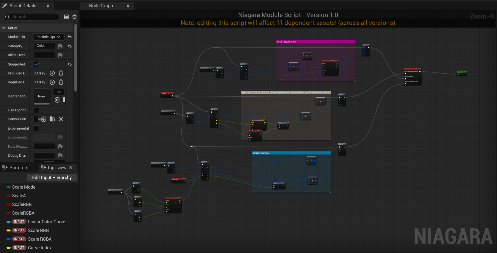The height and width of the screenshot is (253, 497).
Task: Reset Suggested to its default value
Action: click(x=70, y=64)
